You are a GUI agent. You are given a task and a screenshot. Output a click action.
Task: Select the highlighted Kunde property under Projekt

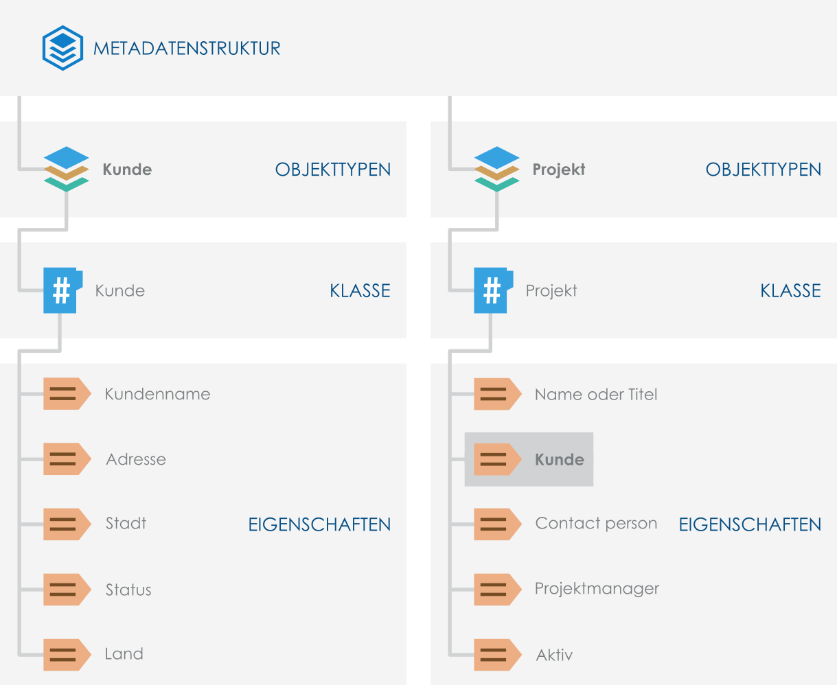[559, 460]
